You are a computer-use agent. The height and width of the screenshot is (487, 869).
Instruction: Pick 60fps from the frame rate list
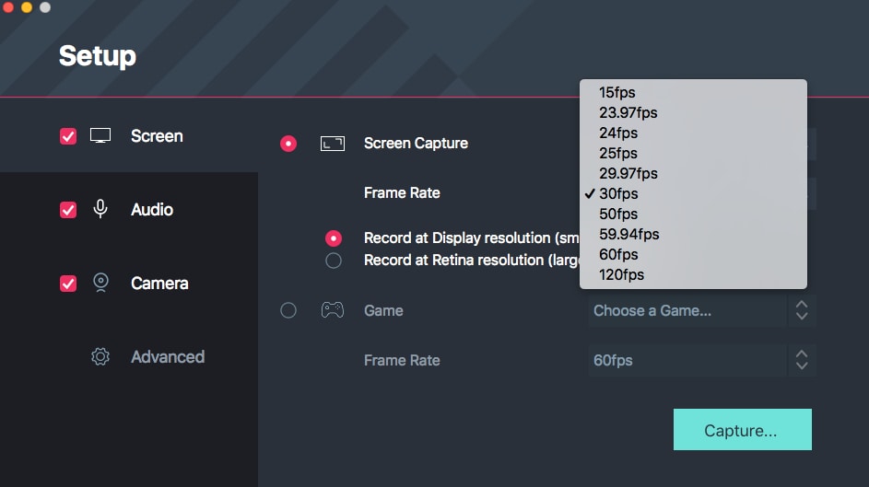pos(617,254)
